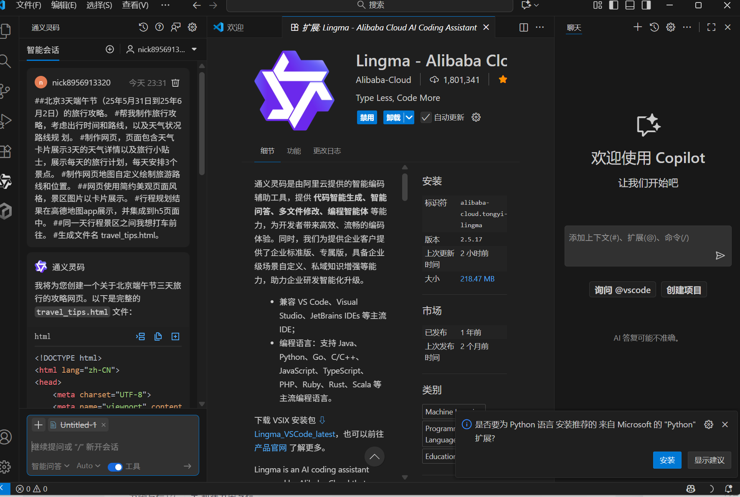The height and width of the screenshot is (497, 740).
Task: Start a new Lingma conversation with plus icon
Action: (x=110, y=49)
